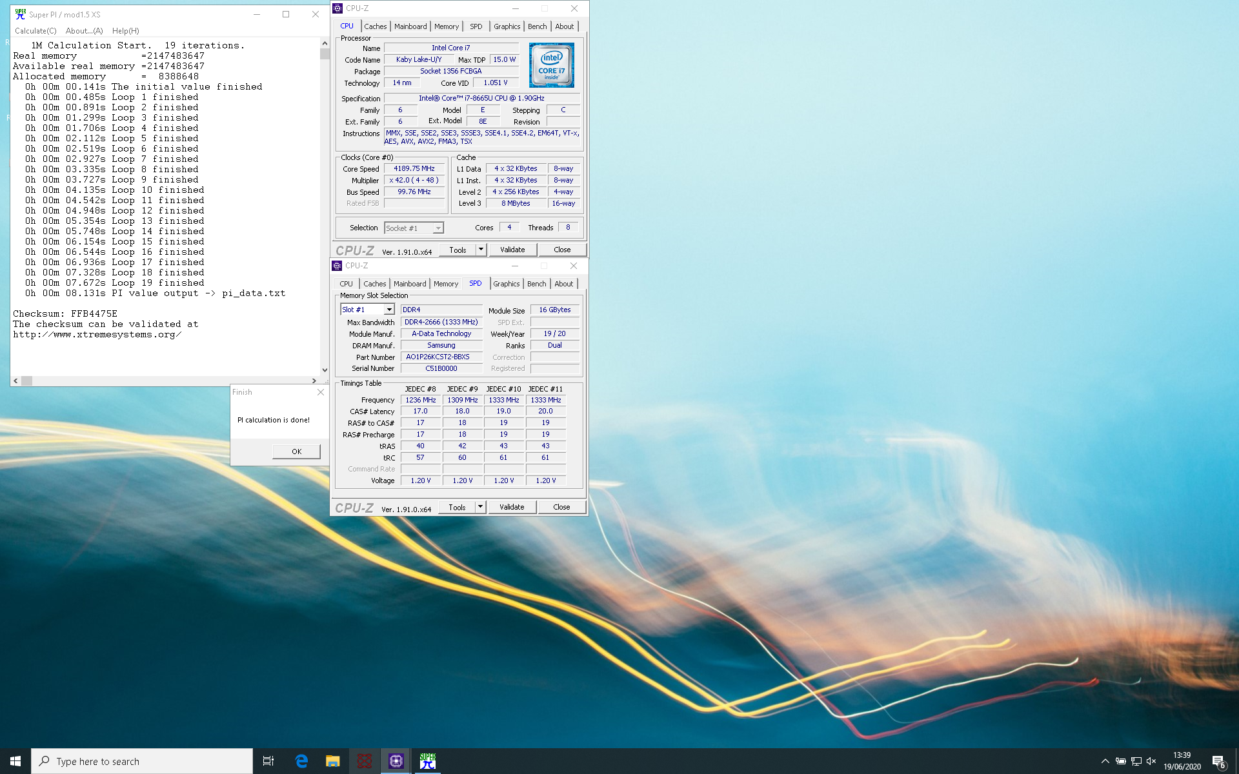Image resolution: width=1239 pixels, height=774 pixels.
Task: Click the Level 3 8 MBytes cache value
Action: 516,203
